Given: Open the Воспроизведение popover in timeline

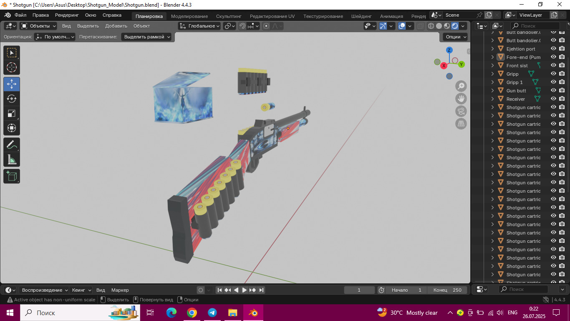Looking at the screenshot, I should point(44,290).
